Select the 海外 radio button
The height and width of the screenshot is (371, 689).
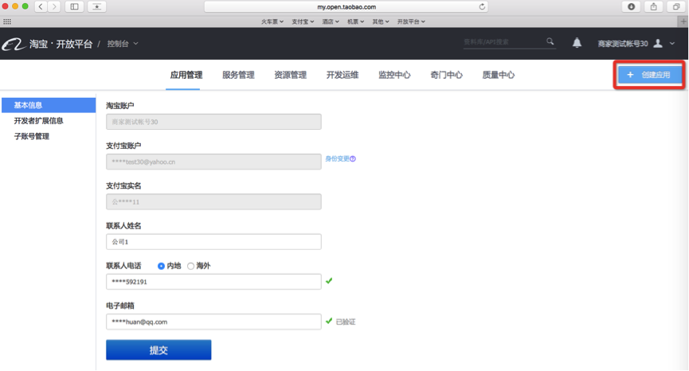tap(190, 266)
